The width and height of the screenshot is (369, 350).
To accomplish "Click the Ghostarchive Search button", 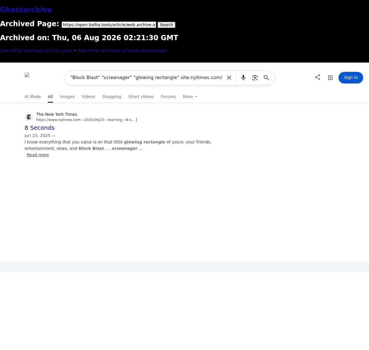I will tap(166, 25).
